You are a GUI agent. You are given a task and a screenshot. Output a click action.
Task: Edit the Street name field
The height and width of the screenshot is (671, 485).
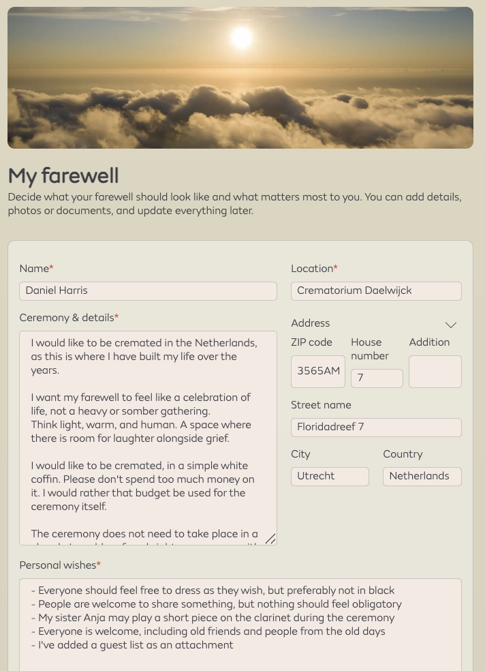coord(376,428)
